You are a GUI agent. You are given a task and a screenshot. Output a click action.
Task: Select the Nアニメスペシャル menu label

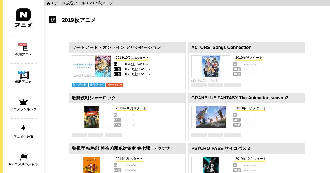point(23,164)
